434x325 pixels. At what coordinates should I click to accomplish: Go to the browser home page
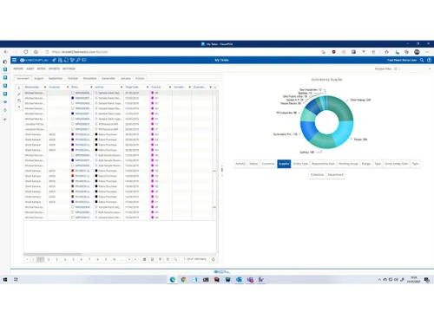pyautogui.click(x=36, y=52)
